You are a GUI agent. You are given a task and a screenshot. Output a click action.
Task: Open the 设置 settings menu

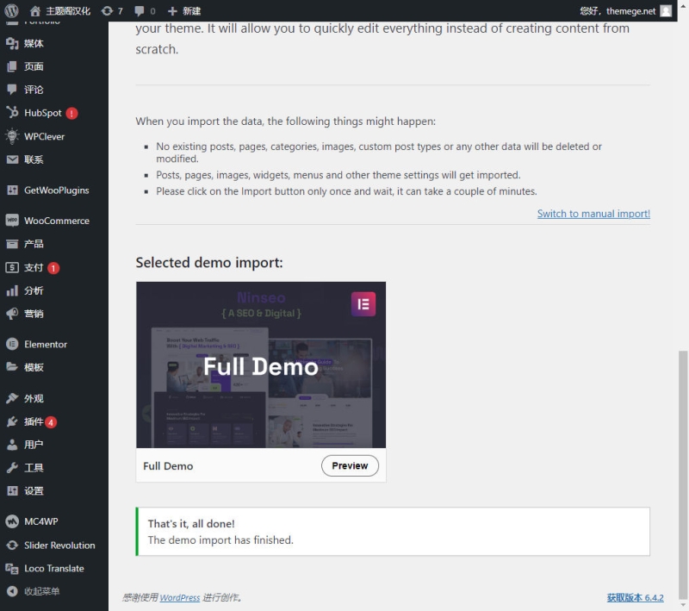coord(54,490)
